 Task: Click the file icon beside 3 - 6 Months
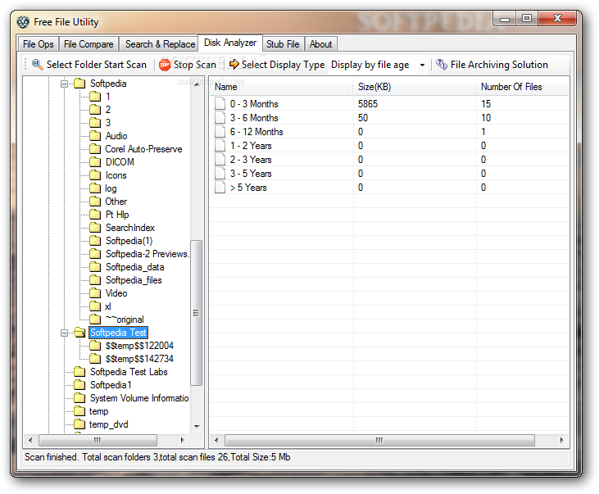220,117
